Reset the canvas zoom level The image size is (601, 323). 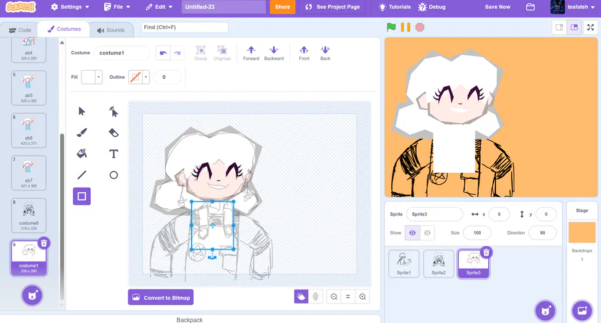(x=348, y=296)
